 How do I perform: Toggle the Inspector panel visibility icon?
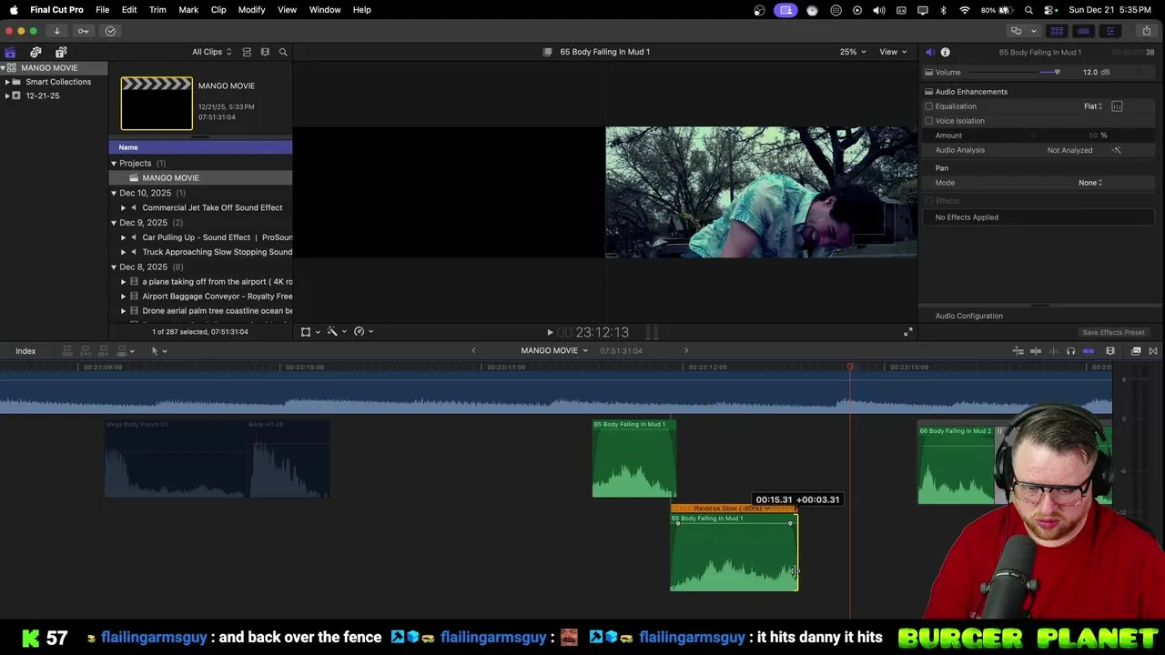(x=1109, y=31)
